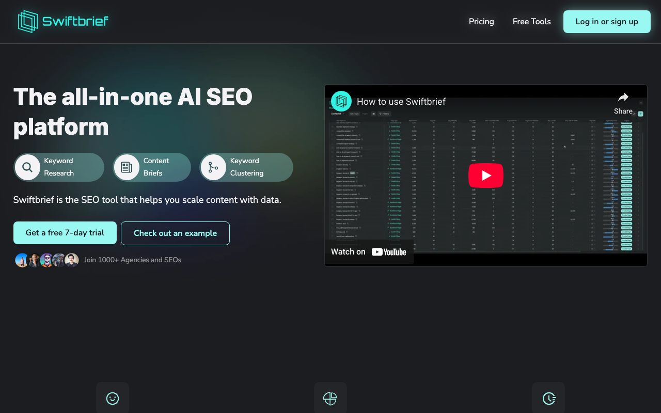Click the tagline about scaling content with data
The image size is (661, 413).
[x=147, y=200]
